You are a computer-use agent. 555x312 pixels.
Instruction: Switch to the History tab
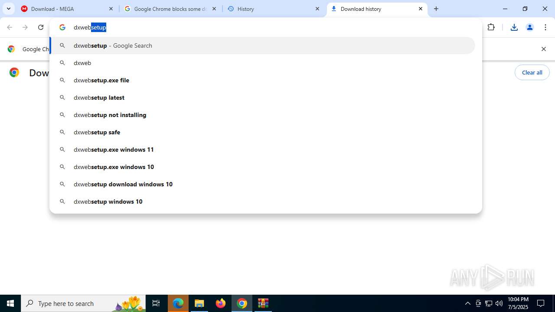(x=274, y=9)
